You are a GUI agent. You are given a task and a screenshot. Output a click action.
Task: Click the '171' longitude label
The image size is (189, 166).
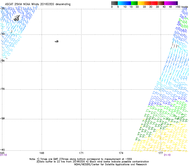coord(81,153)
